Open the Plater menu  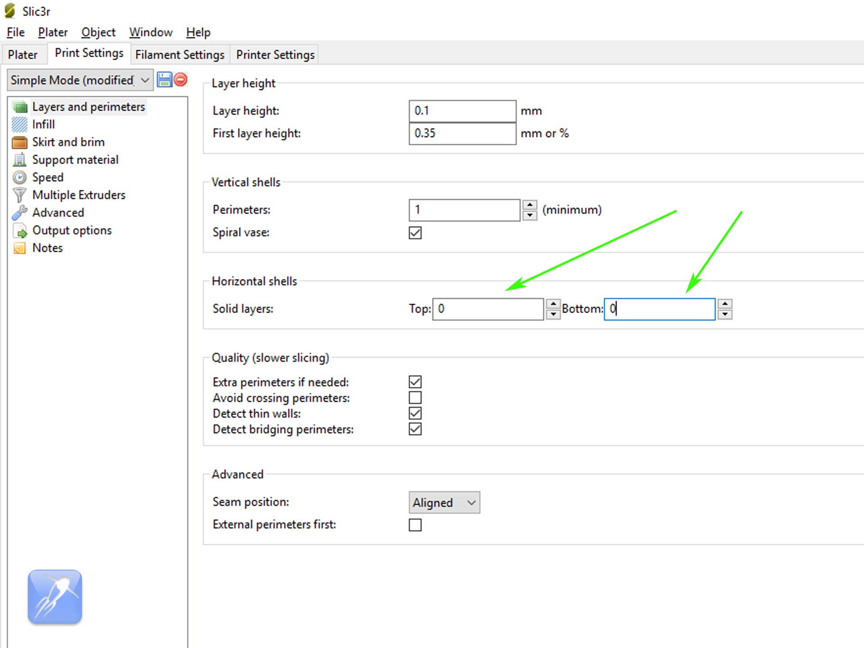click(x=53, y=32)
